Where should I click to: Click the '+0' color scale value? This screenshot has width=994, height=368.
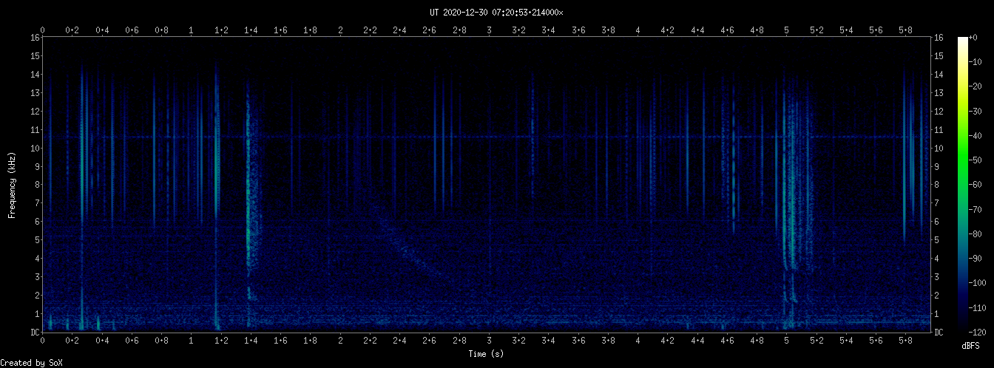pos(973,38)
